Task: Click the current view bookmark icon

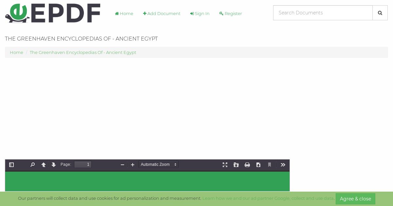Action: pos(270,165)
